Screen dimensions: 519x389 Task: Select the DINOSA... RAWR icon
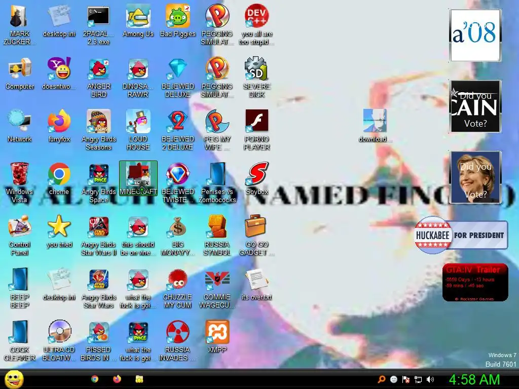[x=138, y=77]
